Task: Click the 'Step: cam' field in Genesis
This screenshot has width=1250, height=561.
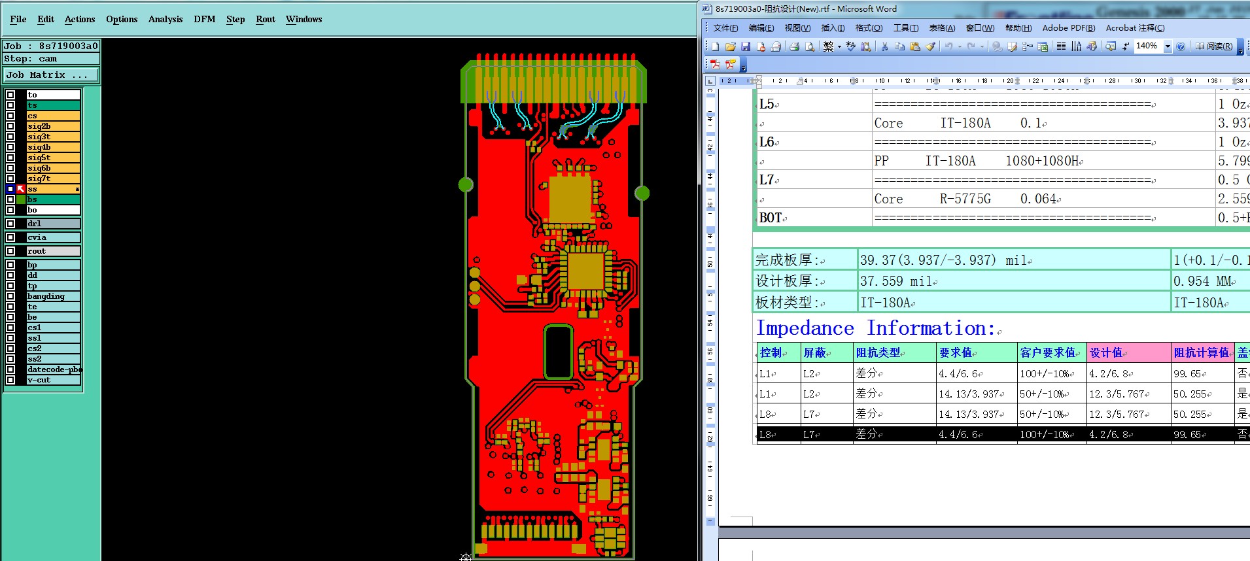Action: 51,59
